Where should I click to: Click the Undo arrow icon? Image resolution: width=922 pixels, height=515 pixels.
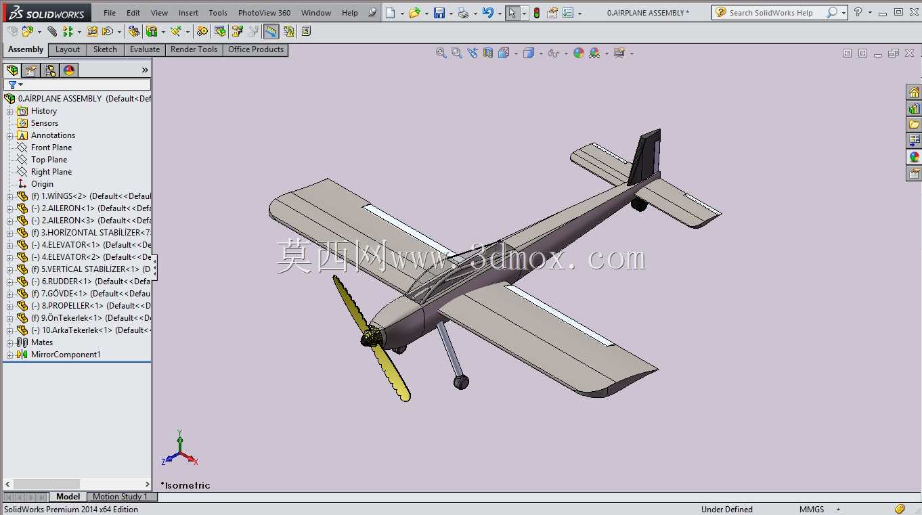click(487, 13)
